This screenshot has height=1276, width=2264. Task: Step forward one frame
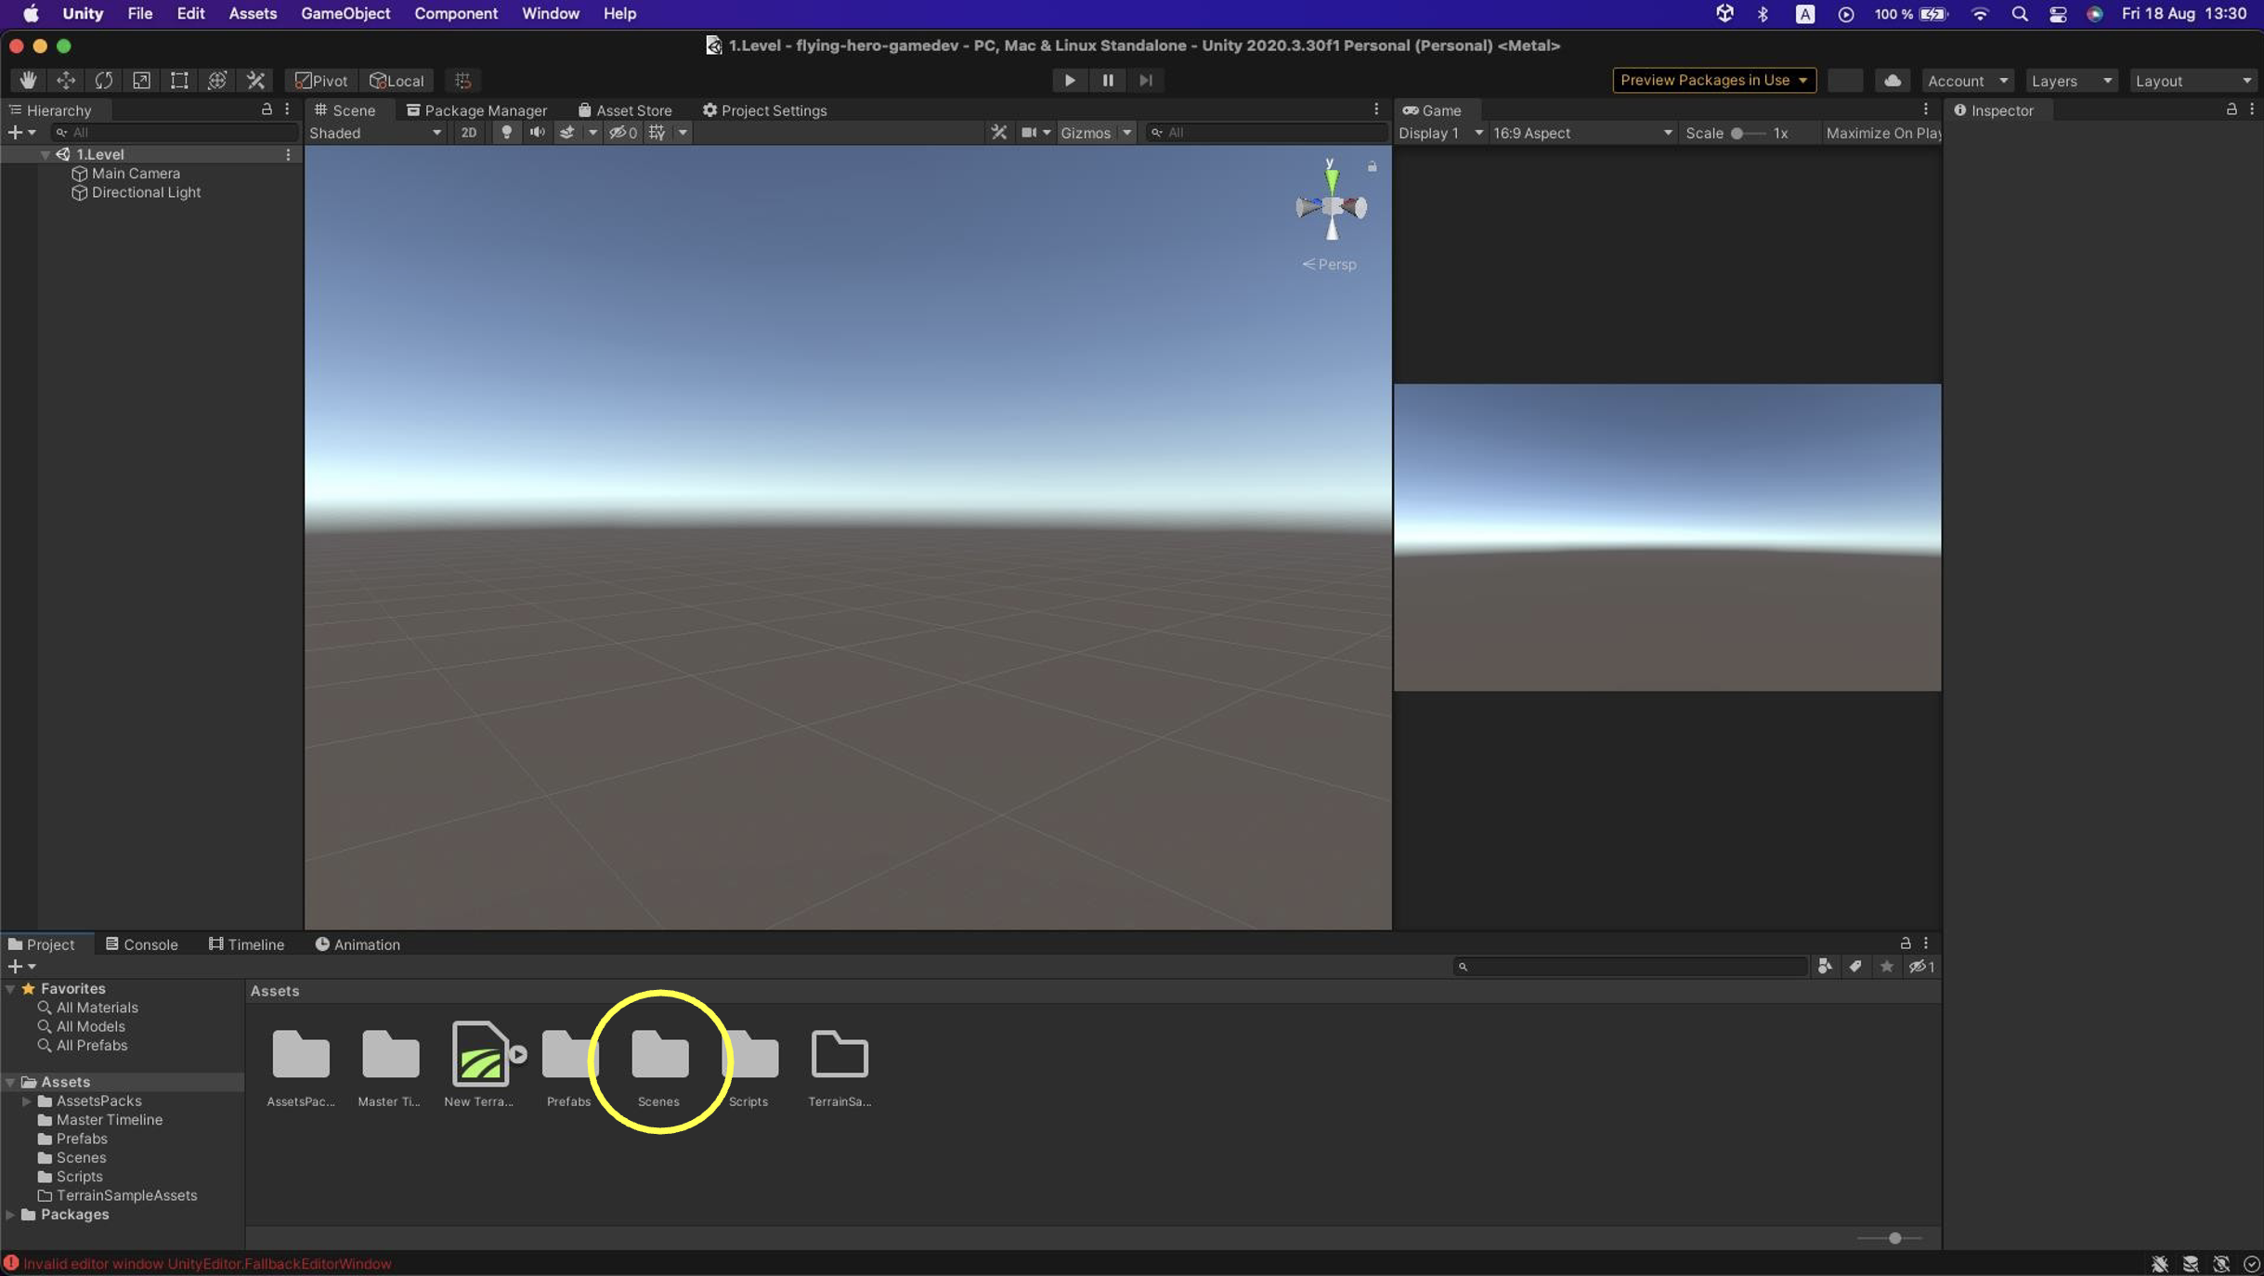1146,80
